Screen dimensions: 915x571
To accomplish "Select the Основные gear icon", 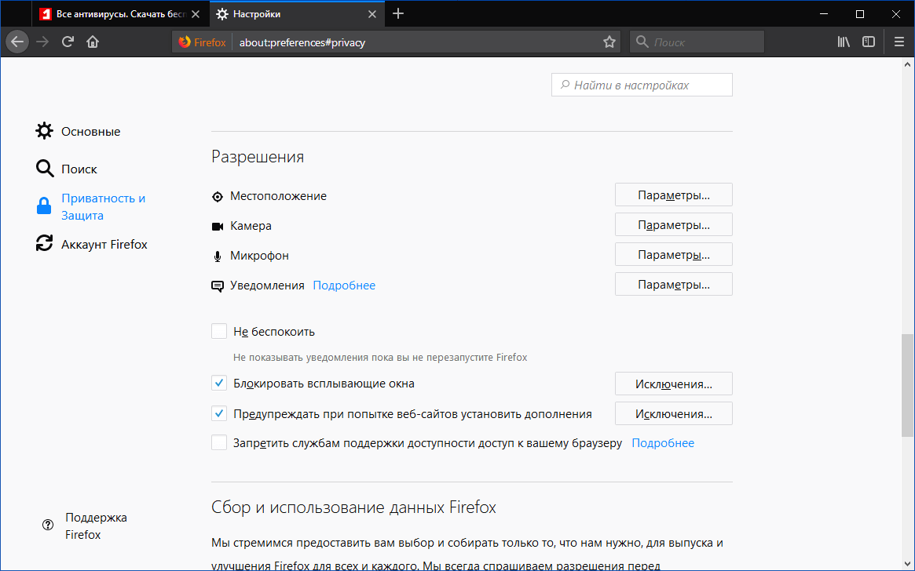I will (x=45, y=130).
